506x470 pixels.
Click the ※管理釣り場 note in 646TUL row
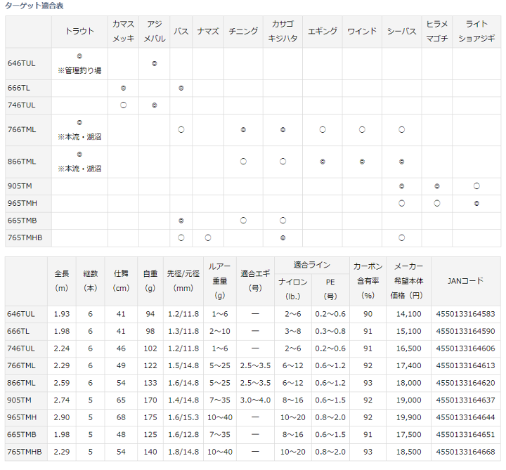(x=79, y=71)
